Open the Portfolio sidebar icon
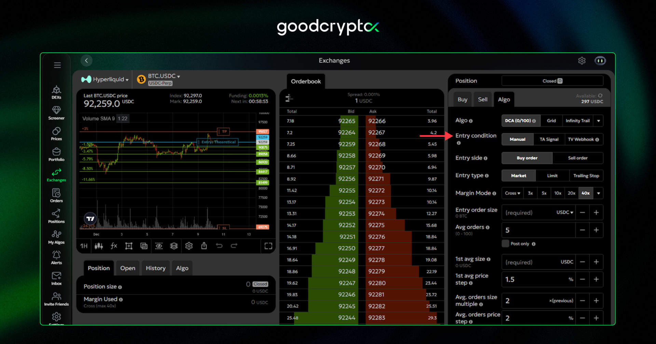 tap(56, 154)
